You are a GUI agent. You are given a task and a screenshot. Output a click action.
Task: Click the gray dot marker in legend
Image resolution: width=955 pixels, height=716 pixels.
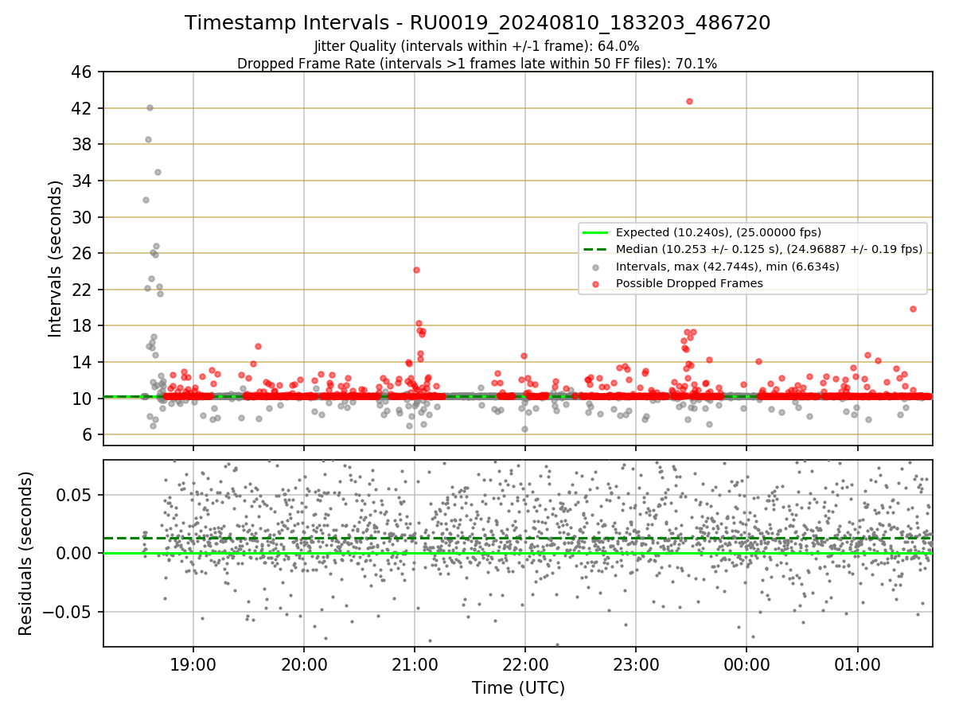(x=595, y=267)
